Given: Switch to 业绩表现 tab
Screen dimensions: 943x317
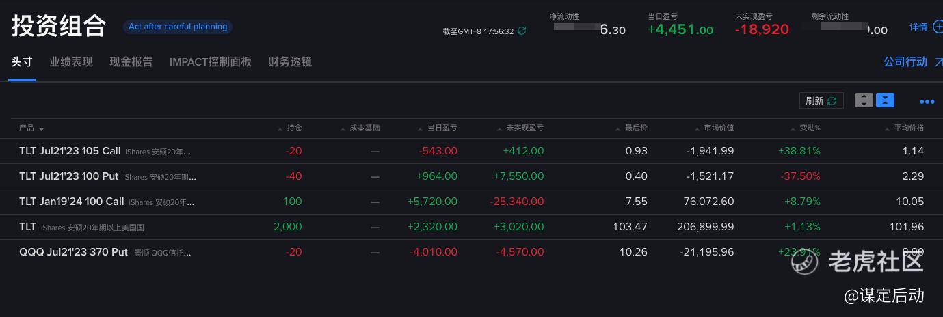Looking at the screenshot, I should point(71,61).
